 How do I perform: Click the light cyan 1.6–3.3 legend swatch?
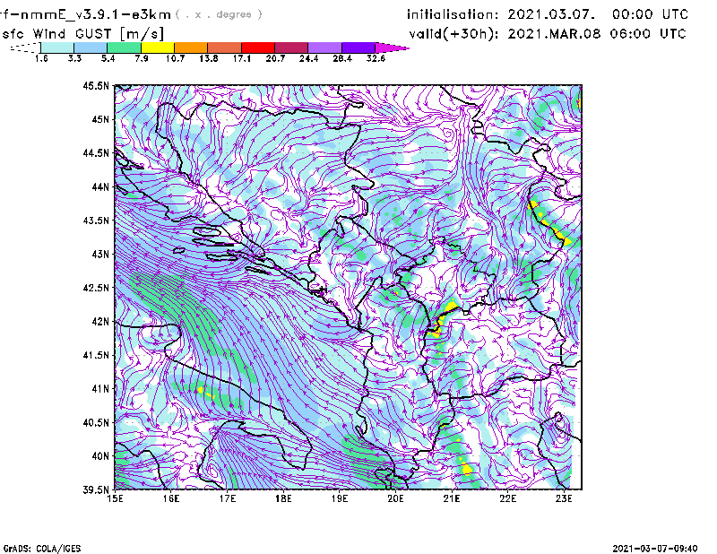coord(57,48)
